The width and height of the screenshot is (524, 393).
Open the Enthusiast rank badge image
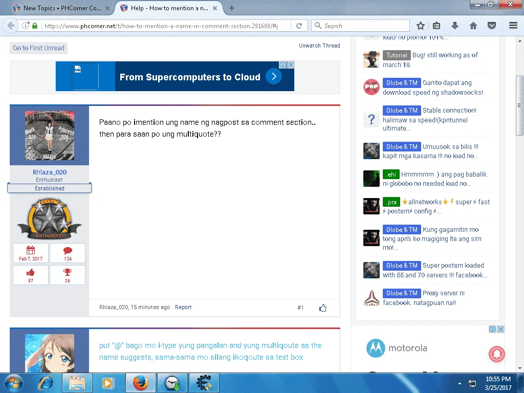pyautogui.click(x=50, y=219)
